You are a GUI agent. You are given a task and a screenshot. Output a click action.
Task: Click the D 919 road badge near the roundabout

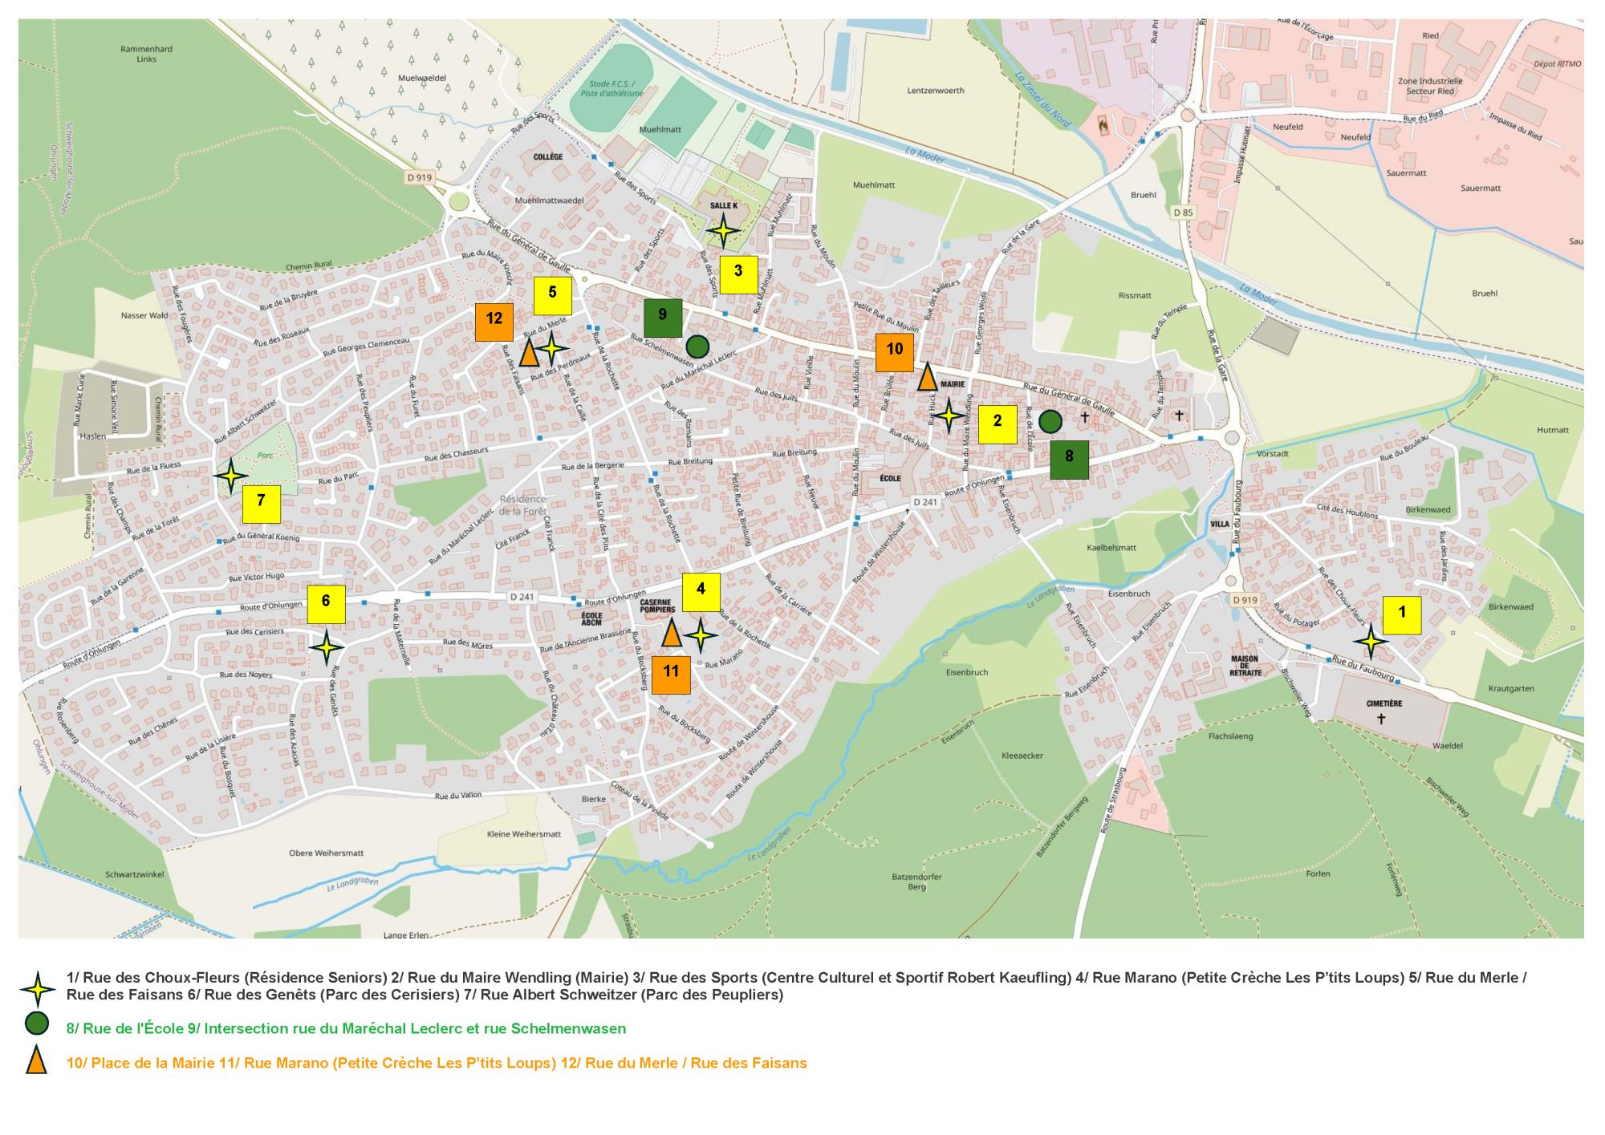(420, 177)
